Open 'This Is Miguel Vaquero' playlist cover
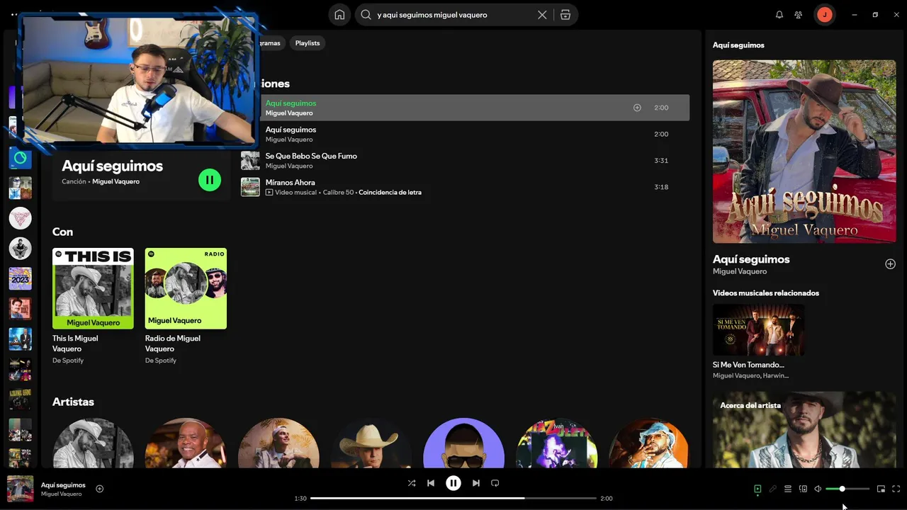This screenshot has width=907, height=510. click(93, 288)
